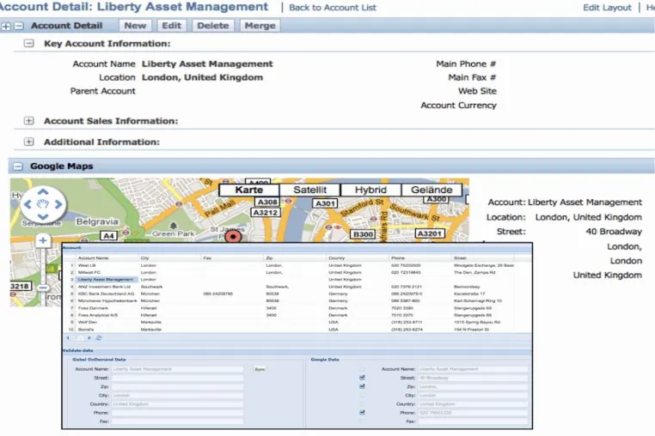
Task: Click the Merge account button
Action: click(260, 26)
